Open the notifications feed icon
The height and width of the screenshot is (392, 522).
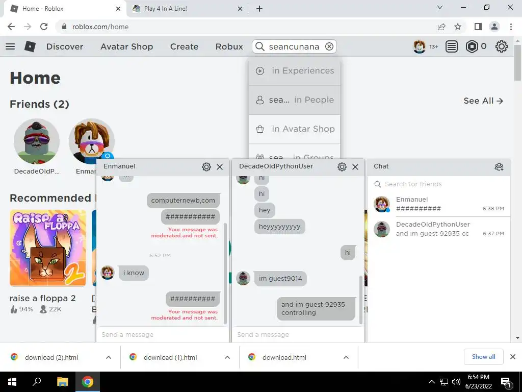[x=452, y=46]
